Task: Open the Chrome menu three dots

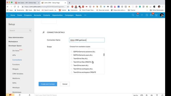Action: pos(163,7)
